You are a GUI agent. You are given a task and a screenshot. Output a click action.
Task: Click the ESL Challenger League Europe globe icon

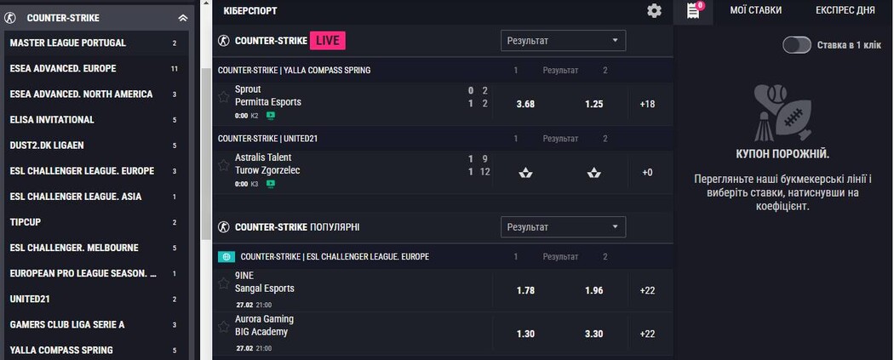226,256
